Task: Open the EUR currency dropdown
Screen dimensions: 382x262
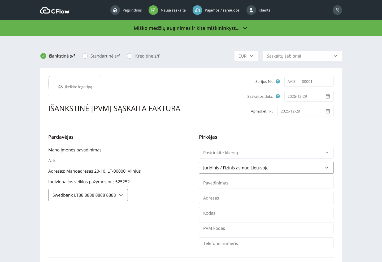Action: point(246,56)
